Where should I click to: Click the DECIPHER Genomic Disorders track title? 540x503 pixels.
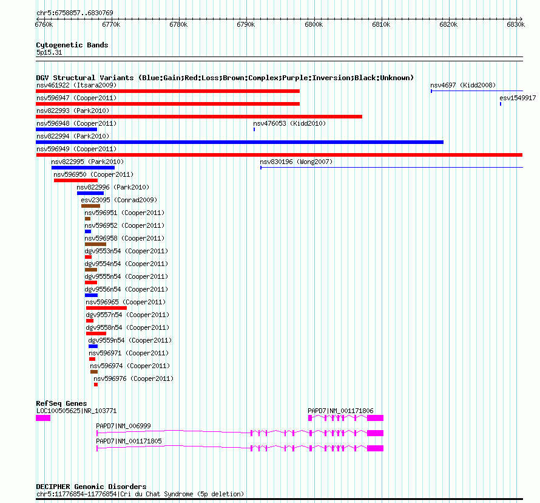pos(91,487)
